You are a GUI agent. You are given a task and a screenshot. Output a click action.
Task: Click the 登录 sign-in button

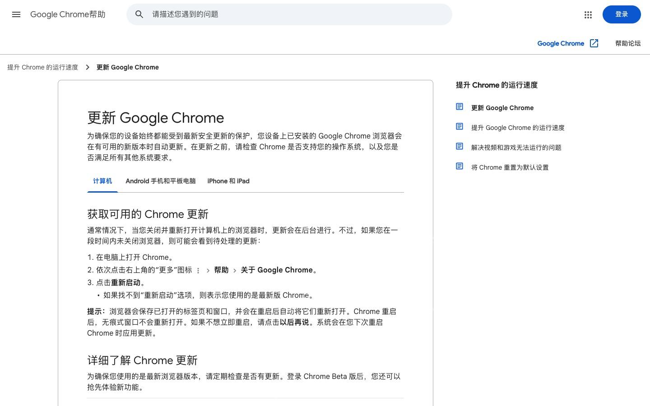click(x=622, y=14)
